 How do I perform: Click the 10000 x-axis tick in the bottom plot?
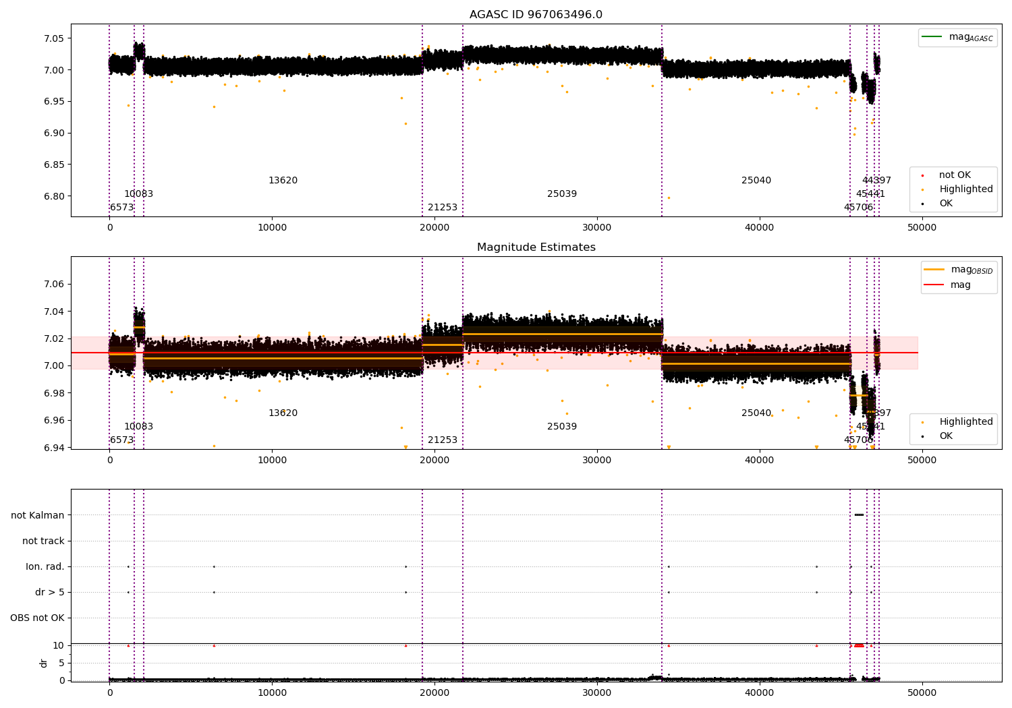click(272, 693)
